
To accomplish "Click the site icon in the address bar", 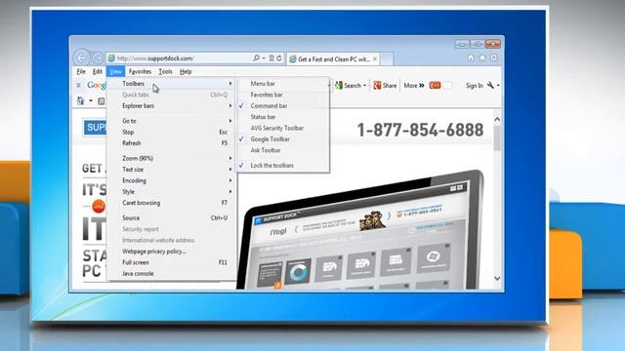I will coord(111,58).
